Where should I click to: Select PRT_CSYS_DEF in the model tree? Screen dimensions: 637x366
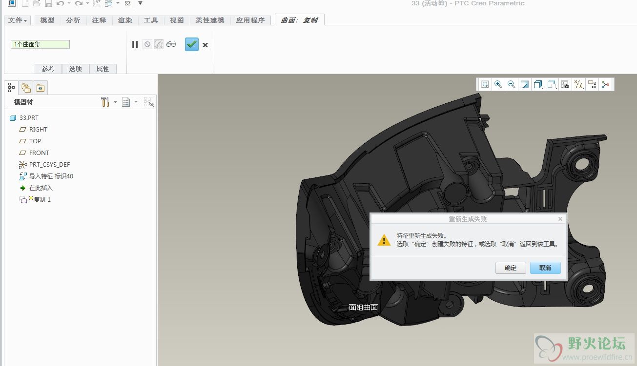(44, 165)
